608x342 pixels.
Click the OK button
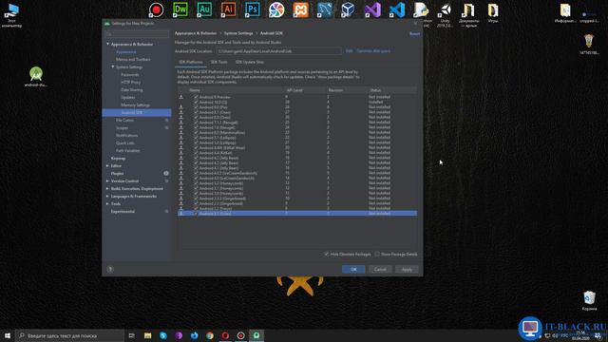tap(353, 269)
